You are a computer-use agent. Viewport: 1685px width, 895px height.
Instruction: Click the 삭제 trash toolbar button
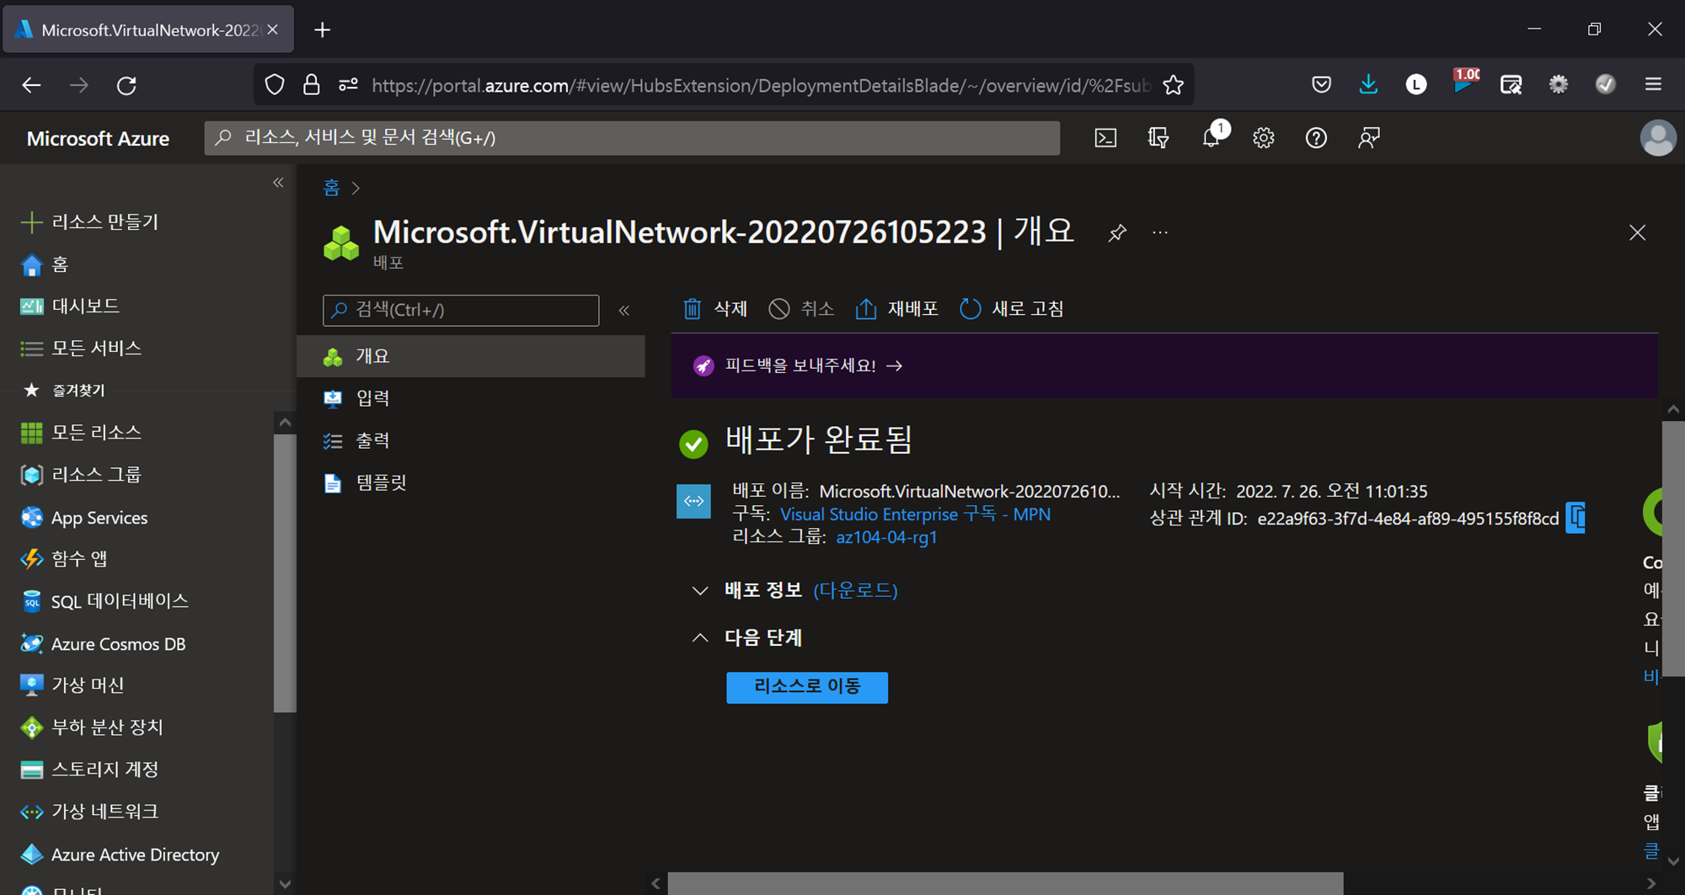coord(714,309)
